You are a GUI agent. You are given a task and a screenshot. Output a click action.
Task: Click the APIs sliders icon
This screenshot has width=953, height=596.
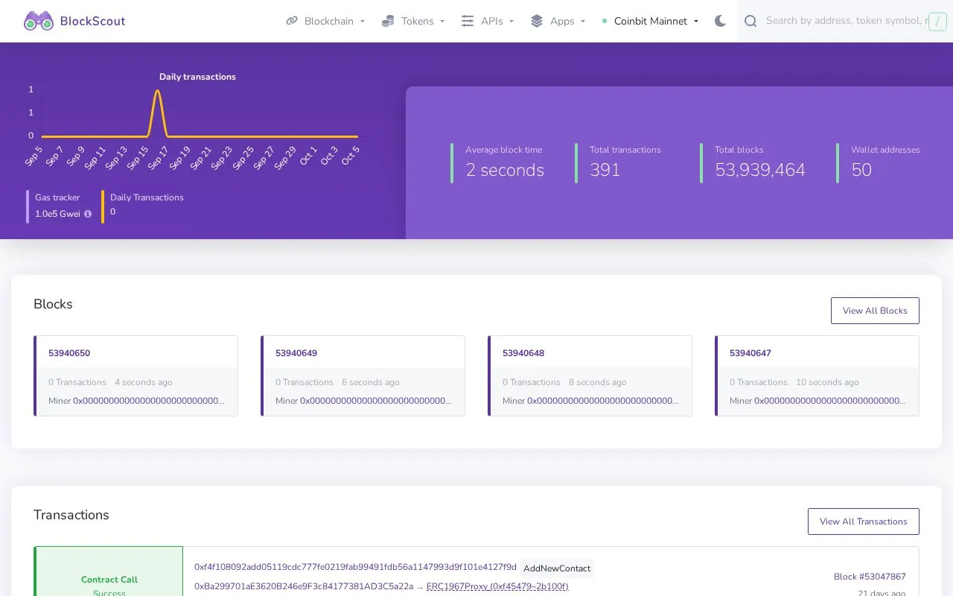468,21
